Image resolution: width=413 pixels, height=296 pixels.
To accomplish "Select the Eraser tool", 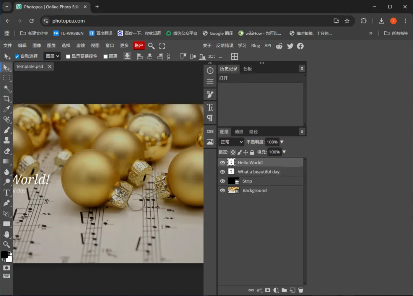I will coord(7,151).
